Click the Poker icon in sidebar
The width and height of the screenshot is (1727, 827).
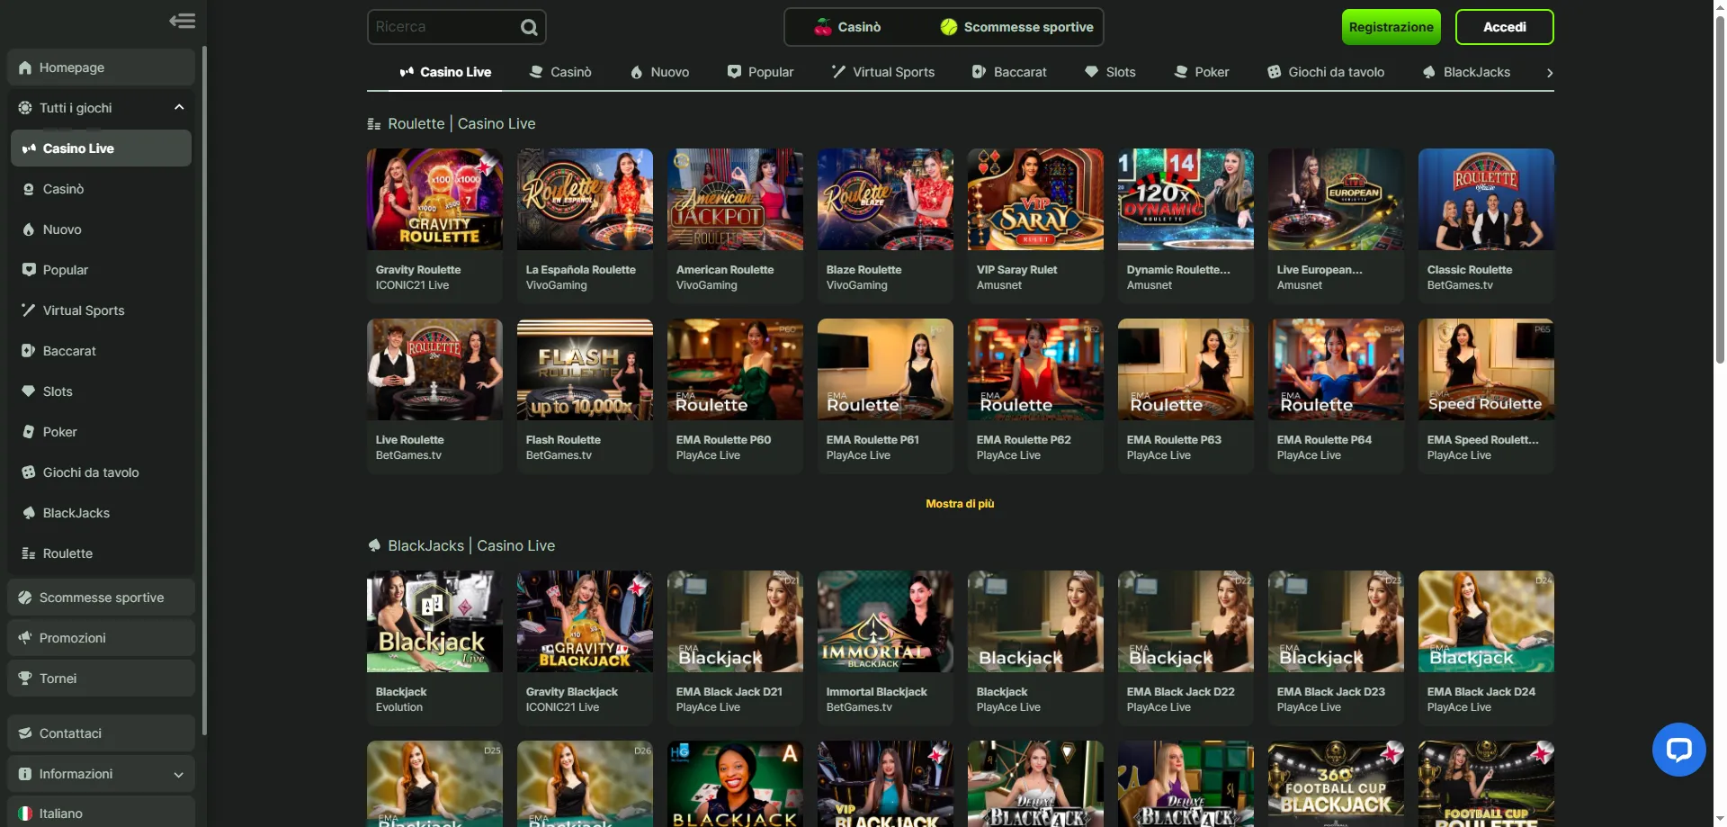(x=29, y=432)
